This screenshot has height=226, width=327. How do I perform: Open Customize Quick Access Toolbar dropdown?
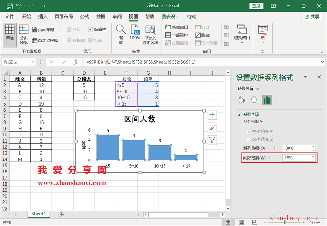[44, 6]
